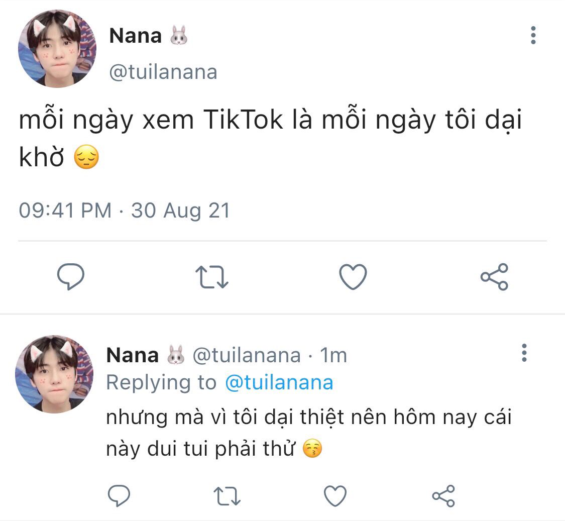Viewport: 565px width, 521px height.
Task: Click Nana display name in reply tweet
Action: coord(133,355)
